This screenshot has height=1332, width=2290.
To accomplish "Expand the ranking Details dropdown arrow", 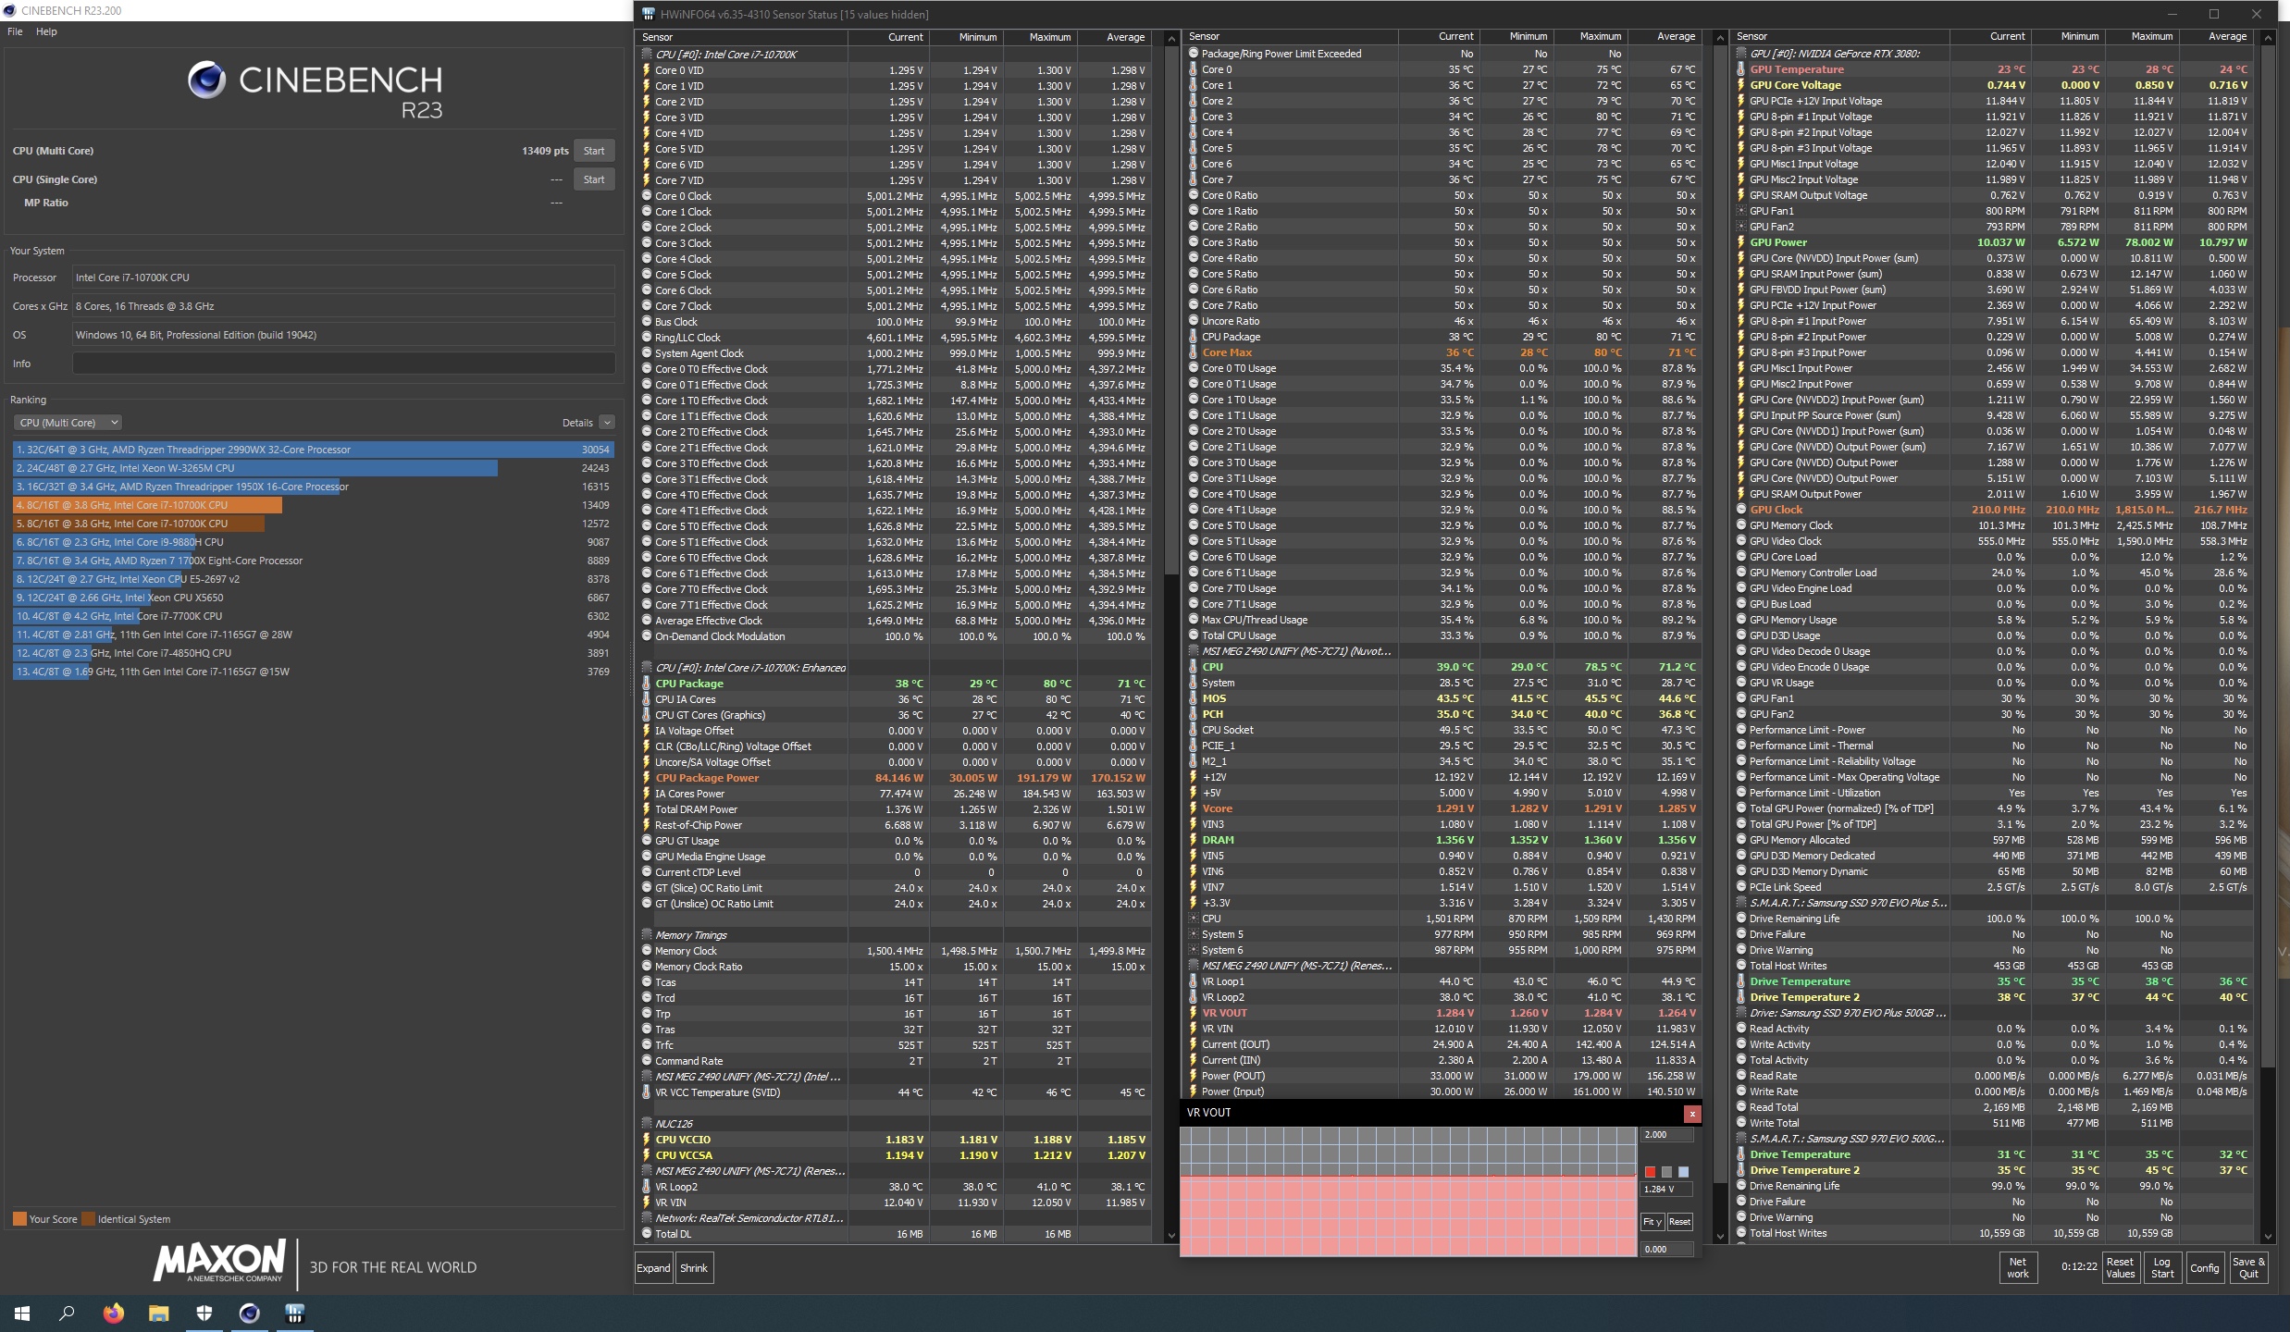I will [607, 423].
